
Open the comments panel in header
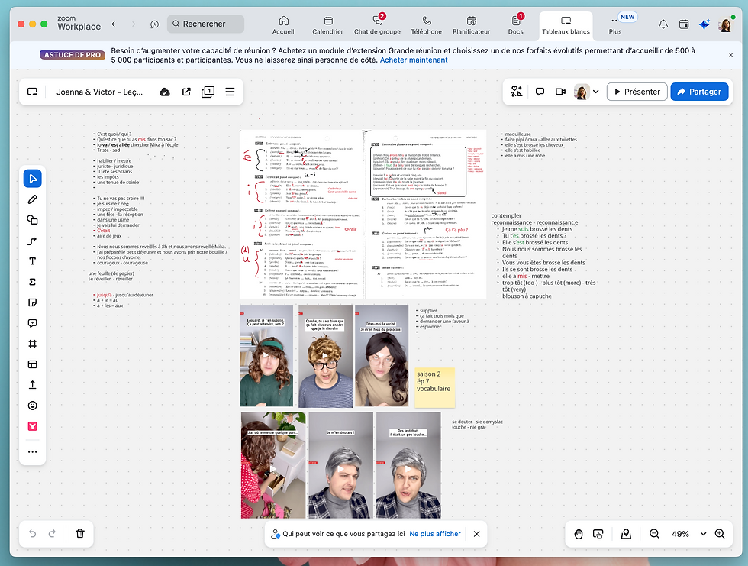tap(540, 91)
